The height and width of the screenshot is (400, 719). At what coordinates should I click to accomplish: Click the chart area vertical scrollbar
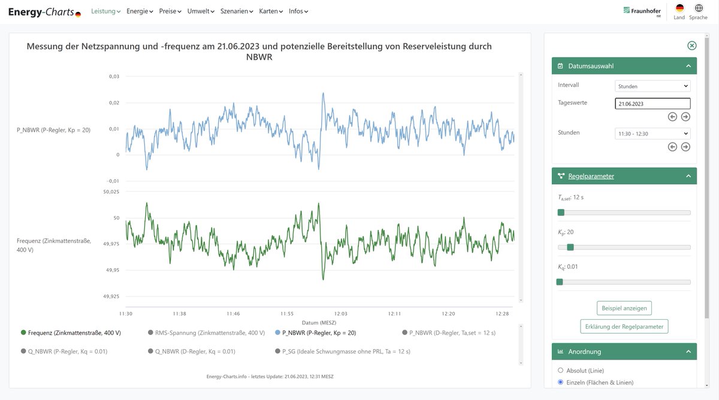point(521,187)
